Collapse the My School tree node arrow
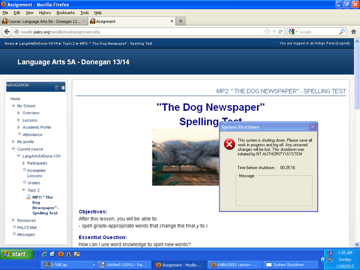This screenshot has width=360, height=270. (13, 106)
